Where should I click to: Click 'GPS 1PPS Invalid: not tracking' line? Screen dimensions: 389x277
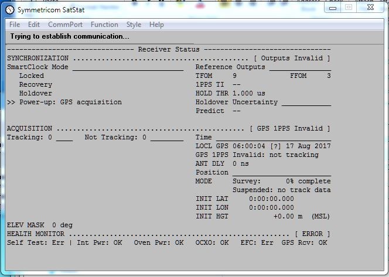point(257,155)
